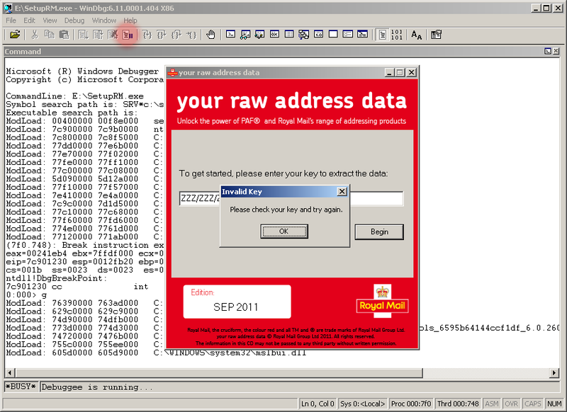Screen dimensions: 567x412
Task: Open source file via folder icon
Action: pyautogui.click(x=15, y=35)
